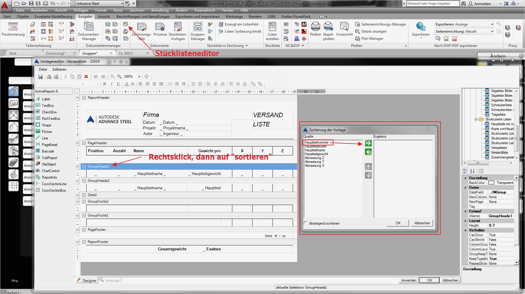Open the plot Voransicht ribbon icon
525x294 pixels.
(344, 29)
